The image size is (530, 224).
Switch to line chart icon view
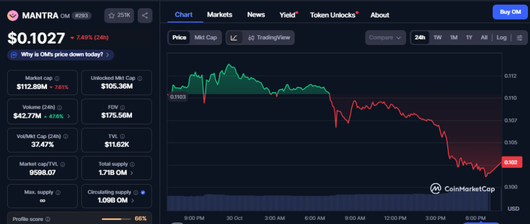[234, 37]
